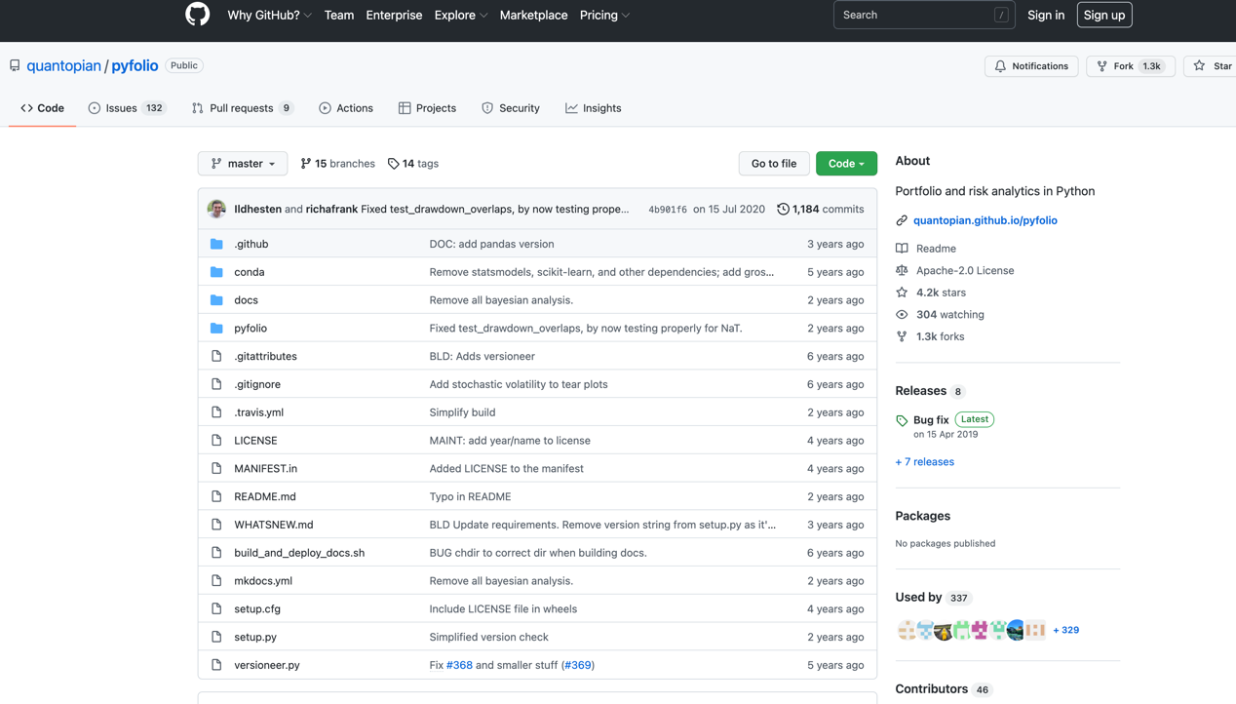Image resolution: width=1236 pixels, height=704 pixels.
Task: Switch to the Issues tab
Action: (x=126, y=108)
